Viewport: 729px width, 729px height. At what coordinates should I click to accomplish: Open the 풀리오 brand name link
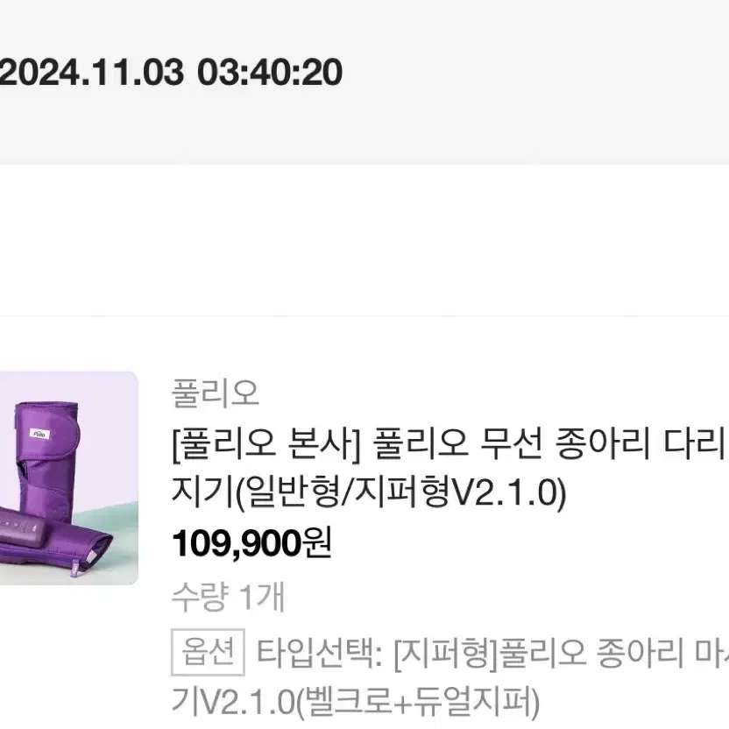pyautogui.click(x=215, y=393)
